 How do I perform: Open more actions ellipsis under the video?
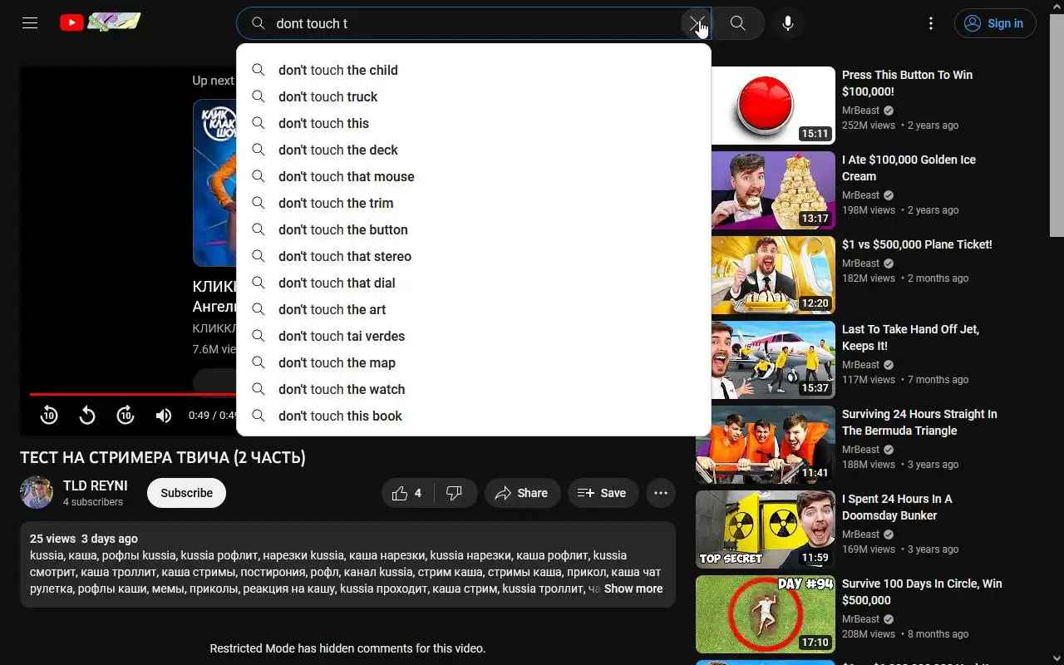(661, 493)
